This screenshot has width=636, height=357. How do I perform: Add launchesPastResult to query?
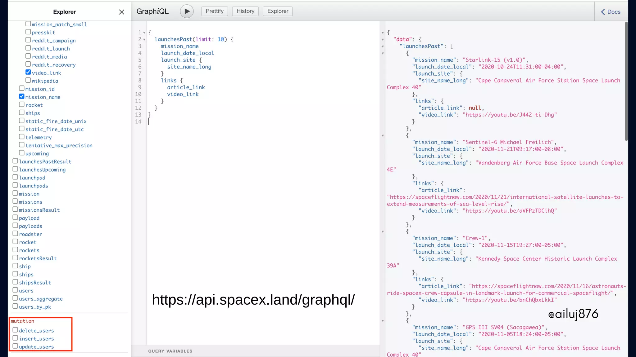[x=15, y=161]
